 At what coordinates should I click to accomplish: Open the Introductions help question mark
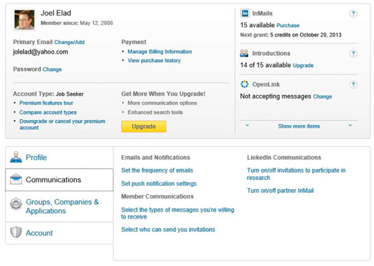point(353,53)
